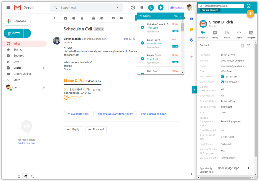Switch to the Notes tab
Screen dimensions: 259x181
[x=227, y=34]
